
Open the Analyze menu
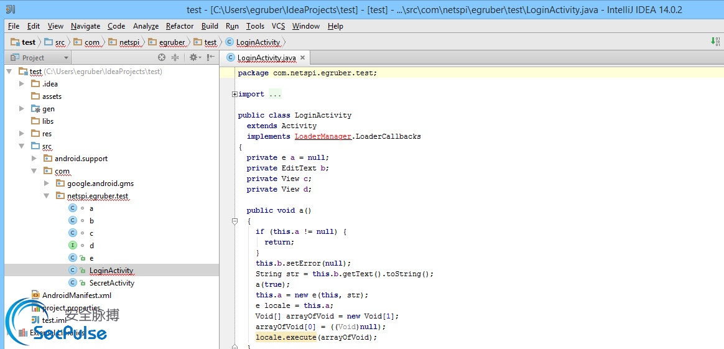[x=146, y=26]
